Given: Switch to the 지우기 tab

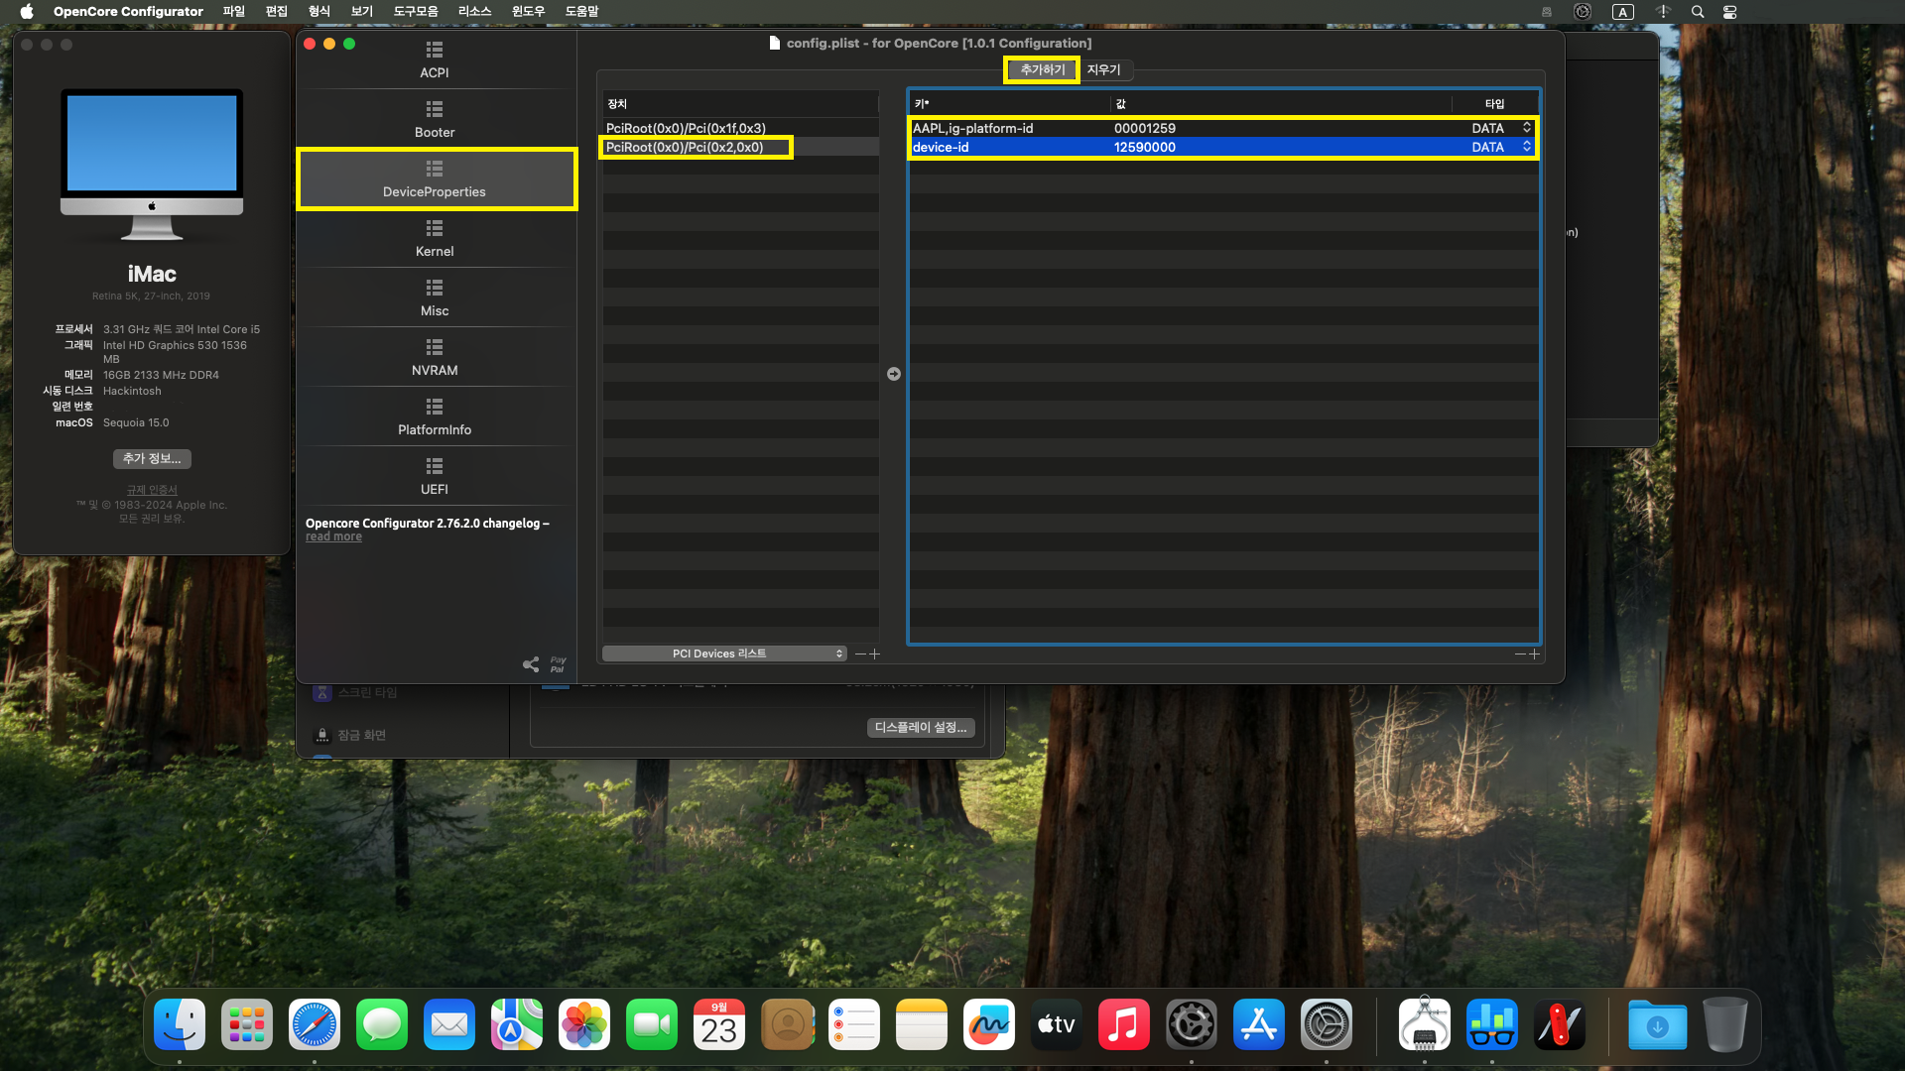Looking at the screenshot, I should point(1104,69).
